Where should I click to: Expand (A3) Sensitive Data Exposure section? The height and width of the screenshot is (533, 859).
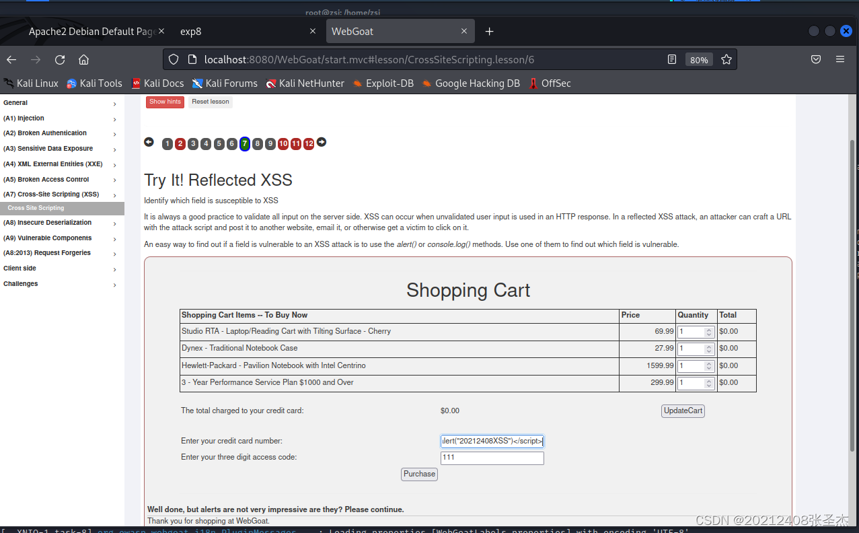[62, 149]
